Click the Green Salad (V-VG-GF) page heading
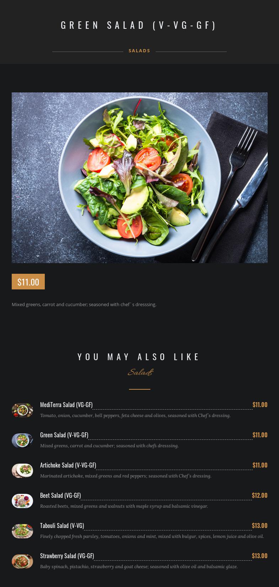 139,25
